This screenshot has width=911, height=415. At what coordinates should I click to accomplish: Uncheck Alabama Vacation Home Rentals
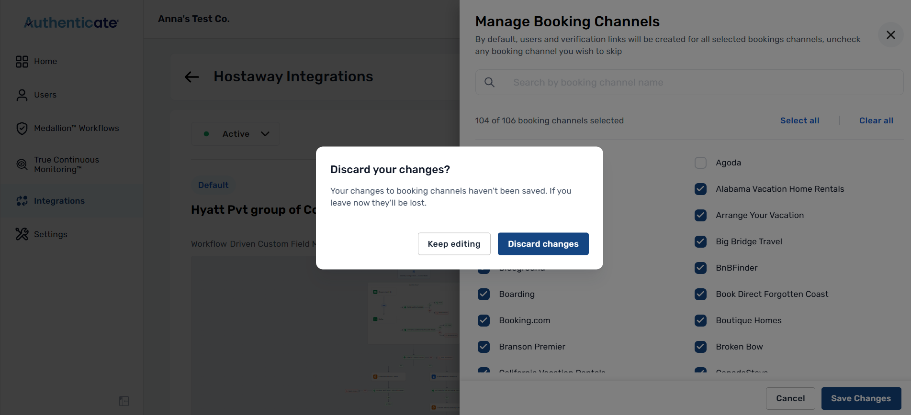click(x=700, y=189)
